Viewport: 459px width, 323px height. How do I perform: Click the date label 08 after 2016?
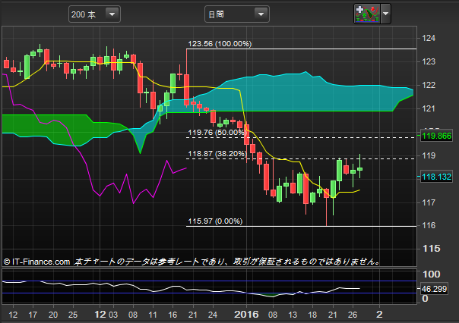273,315
